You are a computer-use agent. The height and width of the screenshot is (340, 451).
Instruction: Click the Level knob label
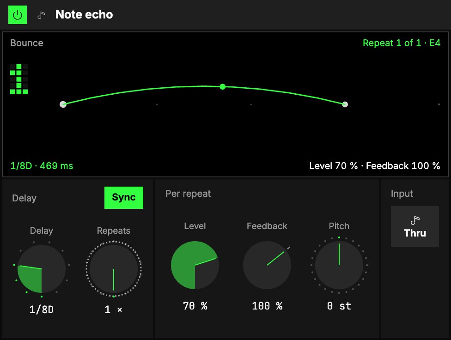point(195,226)
